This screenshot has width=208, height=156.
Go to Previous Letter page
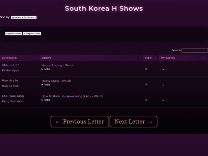click(80, 122)
